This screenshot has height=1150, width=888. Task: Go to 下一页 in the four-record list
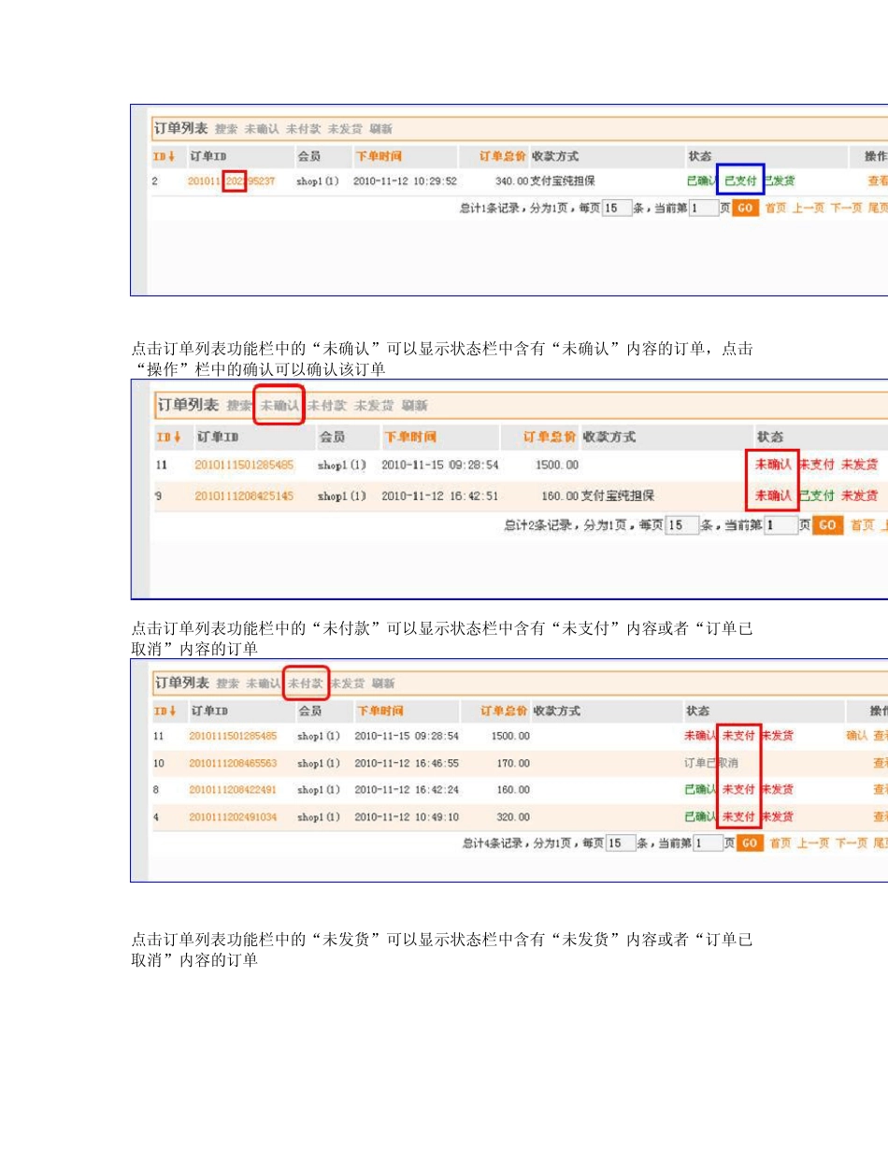pyautogui.click(x=851, y=844)
